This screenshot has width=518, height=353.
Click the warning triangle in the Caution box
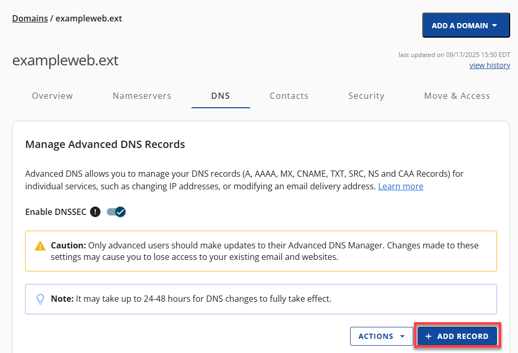[x=40, y=245]
